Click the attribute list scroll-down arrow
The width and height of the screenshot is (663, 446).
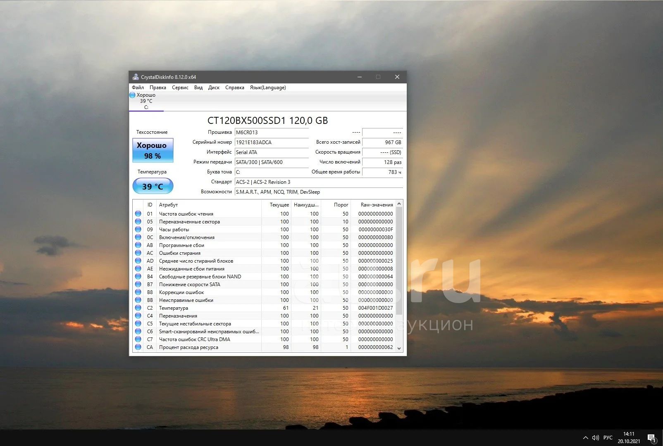[399, 348]
